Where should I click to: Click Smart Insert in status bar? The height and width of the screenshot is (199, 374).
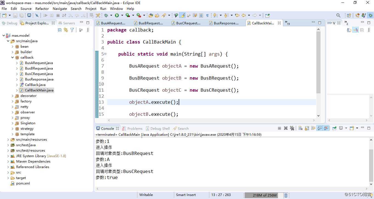click(186, 195)
